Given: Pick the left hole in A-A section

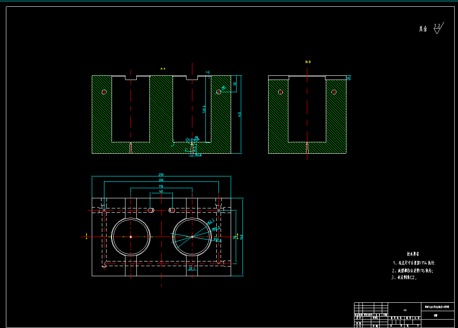Looking at the screenshot, I should 104,92.
